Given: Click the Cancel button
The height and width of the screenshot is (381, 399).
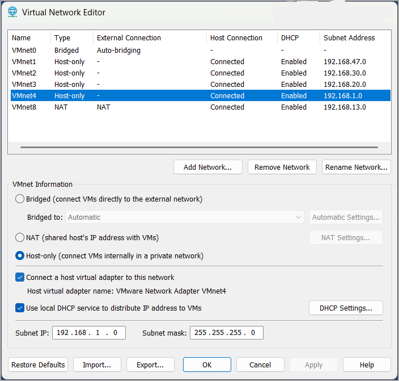Looking at the screenshot, I should (x=260, y=365).
